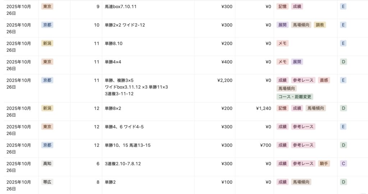Click the 単勝2×2 ワイド2-12 cell
368x194 pixels.
click(125, 25)
